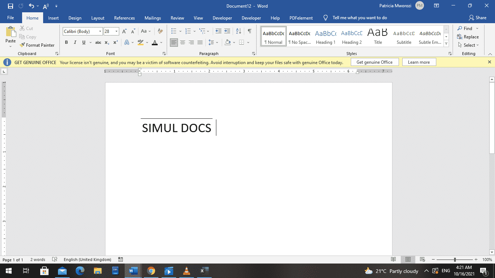The width and height of the screenshot is (495, 278).
Task: Select the Format Painter tool
Action: [x=37, y=45]
